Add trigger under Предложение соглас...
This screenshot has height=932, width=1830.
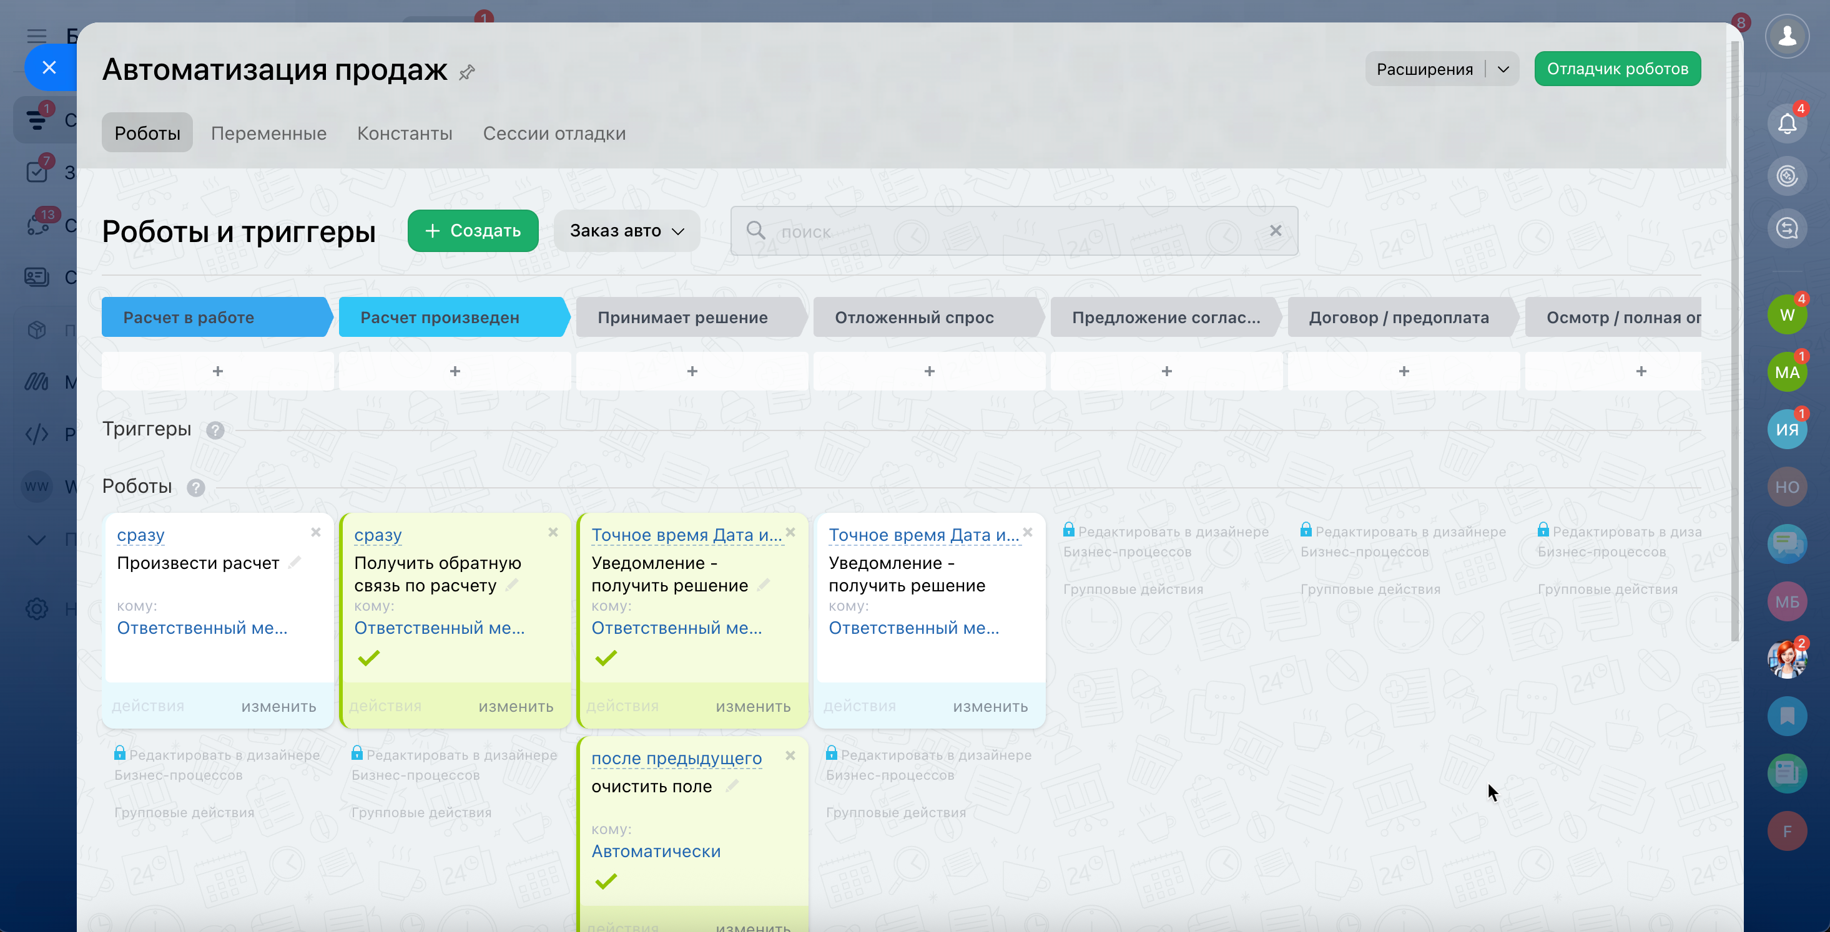1166,371
